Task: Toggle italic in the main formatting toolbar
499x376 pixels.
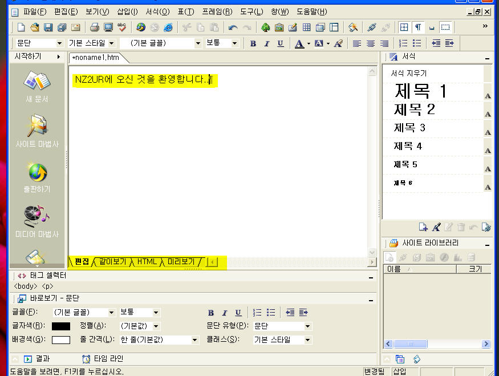Action: tap(267, 43)
